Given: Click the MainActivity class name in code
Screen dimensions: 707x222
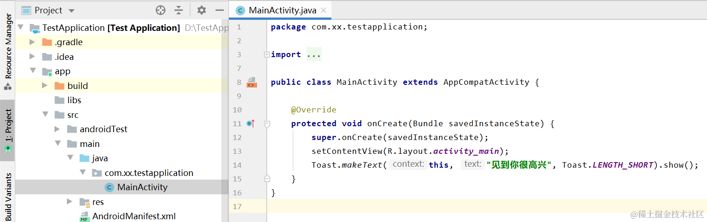Looking at the screenshot, I should (x=367, y=82).
